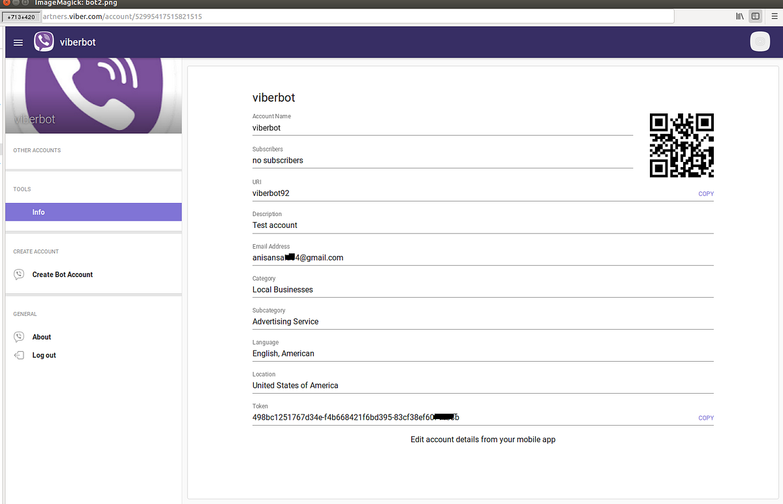Open the About page
Image resolution: width=783 pixels, height=504 pixels.
tap(42, 337)
